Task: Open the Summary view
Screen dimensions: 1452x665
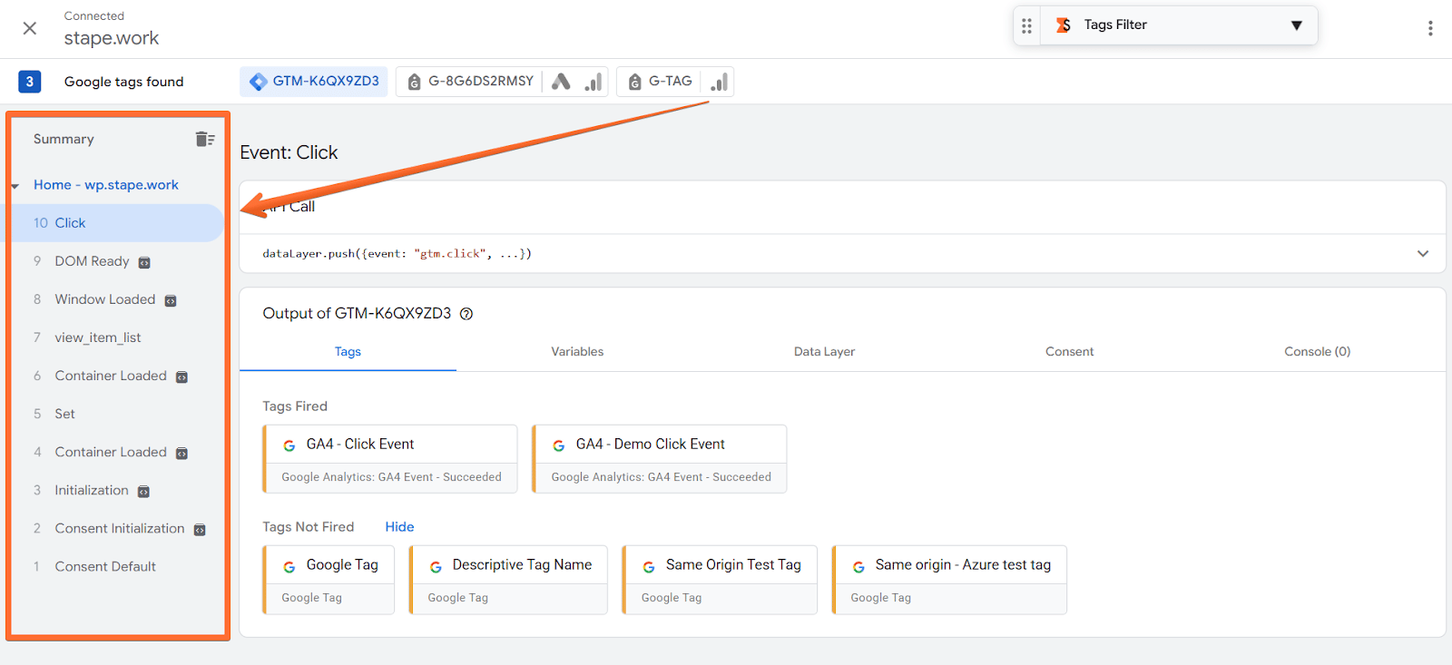Action: click(64, 139)
